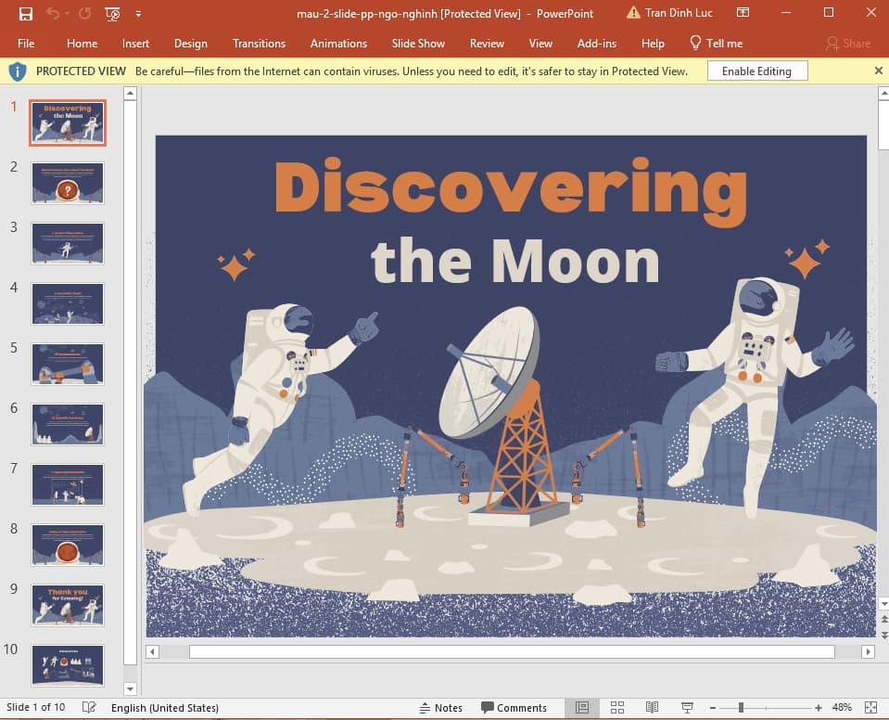Customize the Quick Access Toolbar dropdown
The width and height of the screenshot is (889, 720).
tap(138, 14)
